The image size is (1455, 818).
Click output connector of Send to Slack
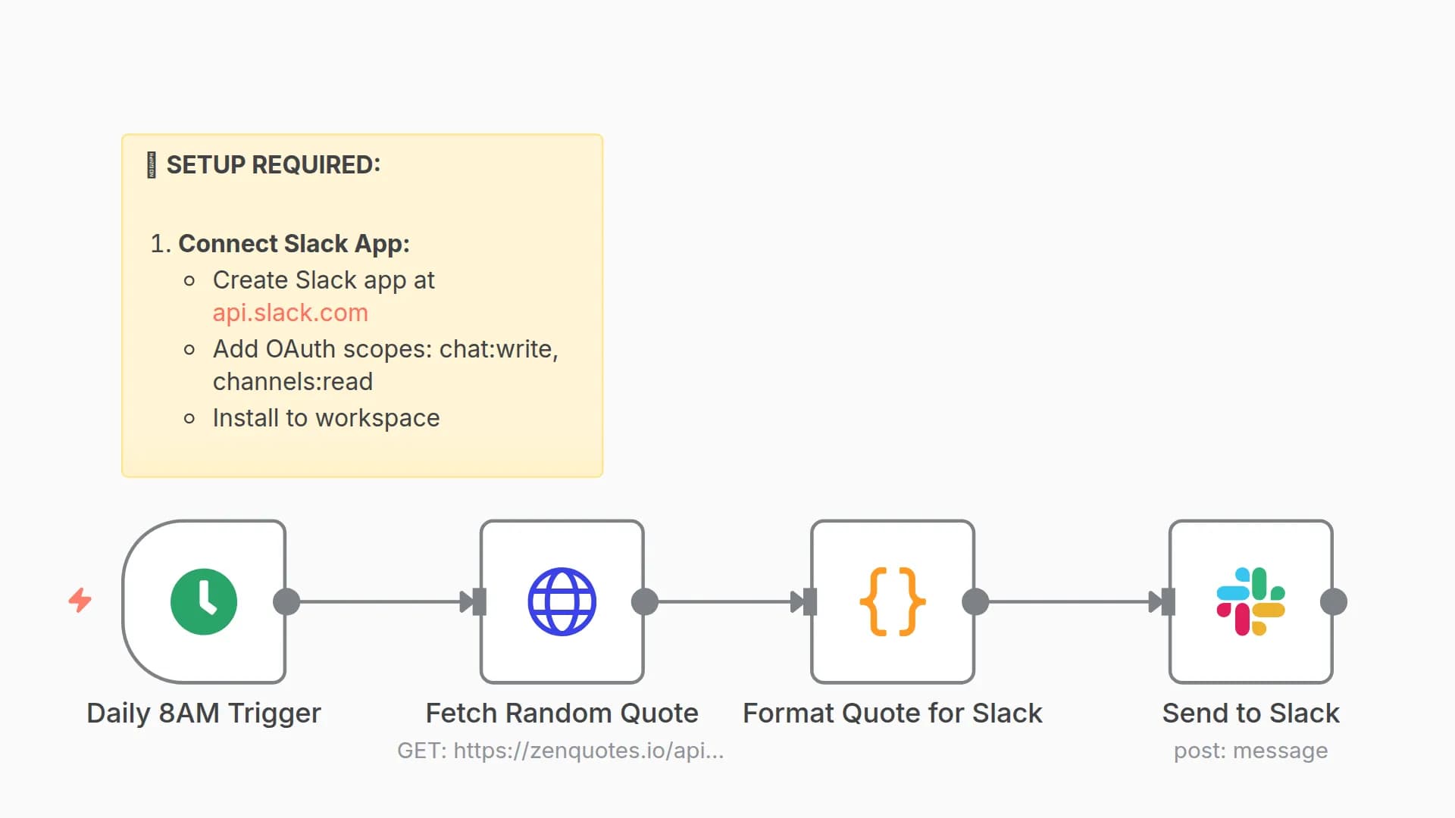coord(1333,602)
